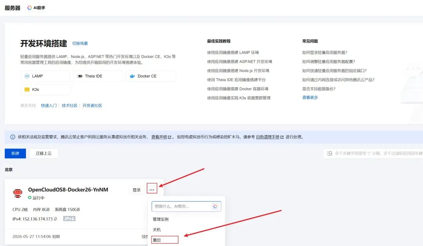The image size is (423, 246).
Task: Open tutorial 使用应用镜像搭建 Node.js 开发环境
Action: (238, 71)
